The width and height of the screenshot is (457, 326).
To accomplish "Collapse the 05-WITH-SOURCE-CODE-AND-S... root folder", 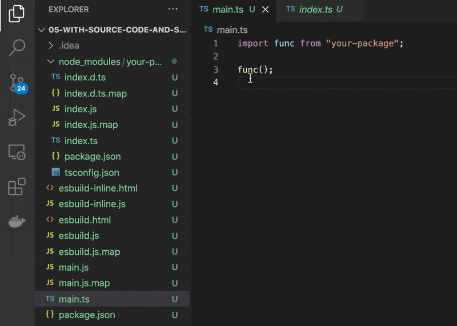I will click(x=112, y=30).
